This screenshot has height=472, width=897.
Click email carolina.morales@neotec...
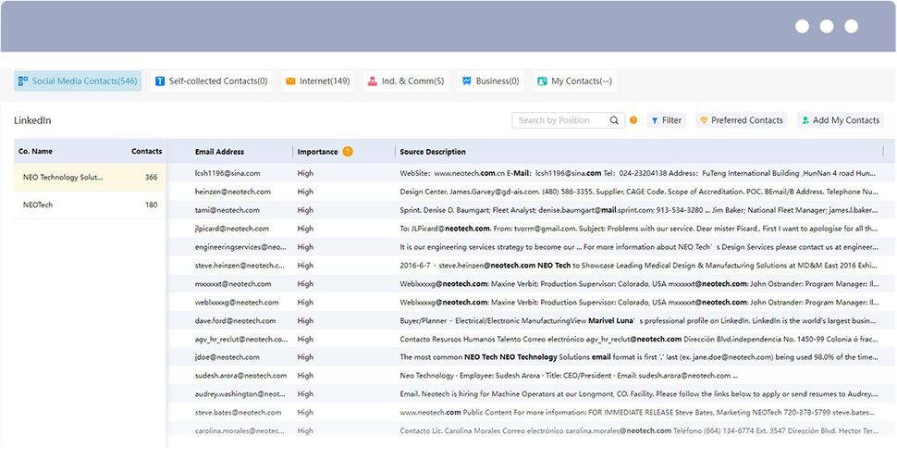[240, 430]
